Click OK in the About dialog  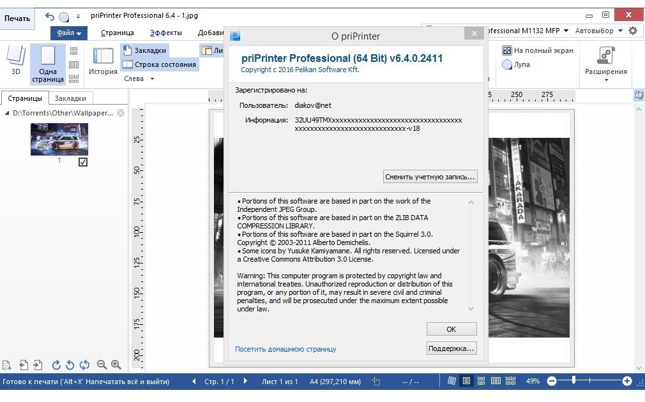pos(451,329)
